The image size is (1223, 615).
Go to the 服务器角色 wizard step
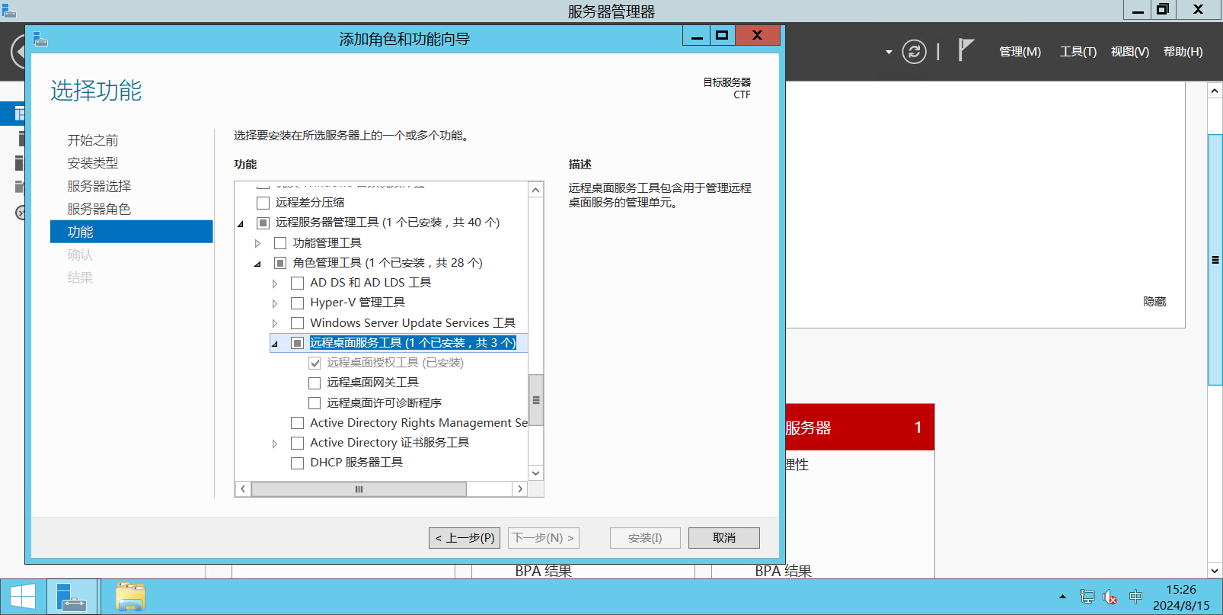point(99,209)
